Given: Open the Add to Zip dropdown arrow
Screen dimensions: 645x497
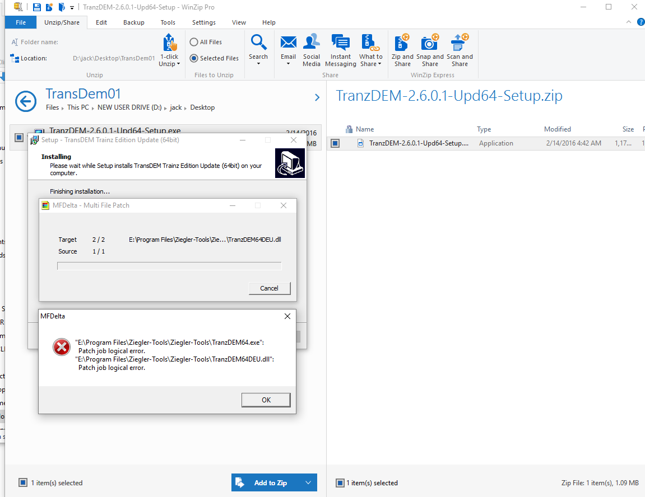Looking at the screenshot, I should coord(308,482).
